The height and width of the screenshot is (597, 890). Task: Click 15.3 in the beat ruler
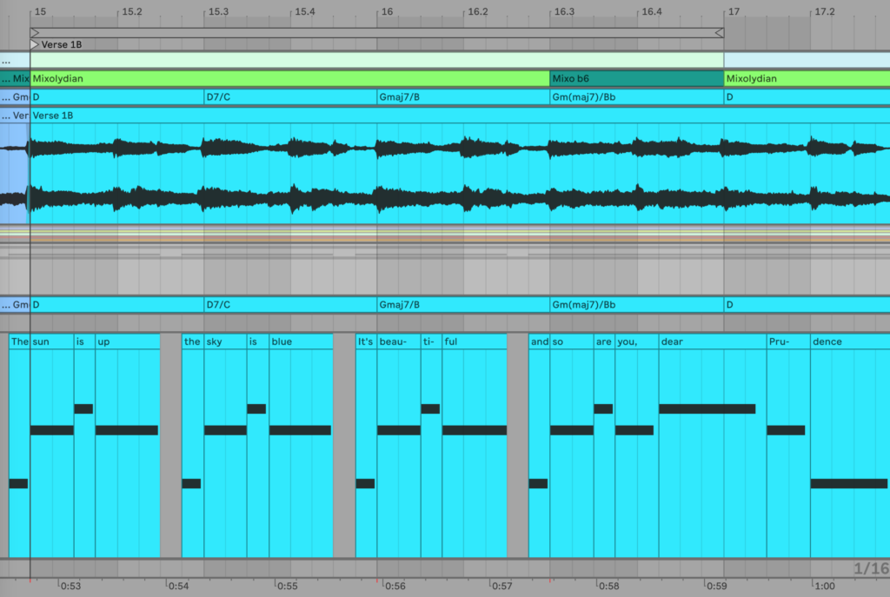[x=218, y=11]
